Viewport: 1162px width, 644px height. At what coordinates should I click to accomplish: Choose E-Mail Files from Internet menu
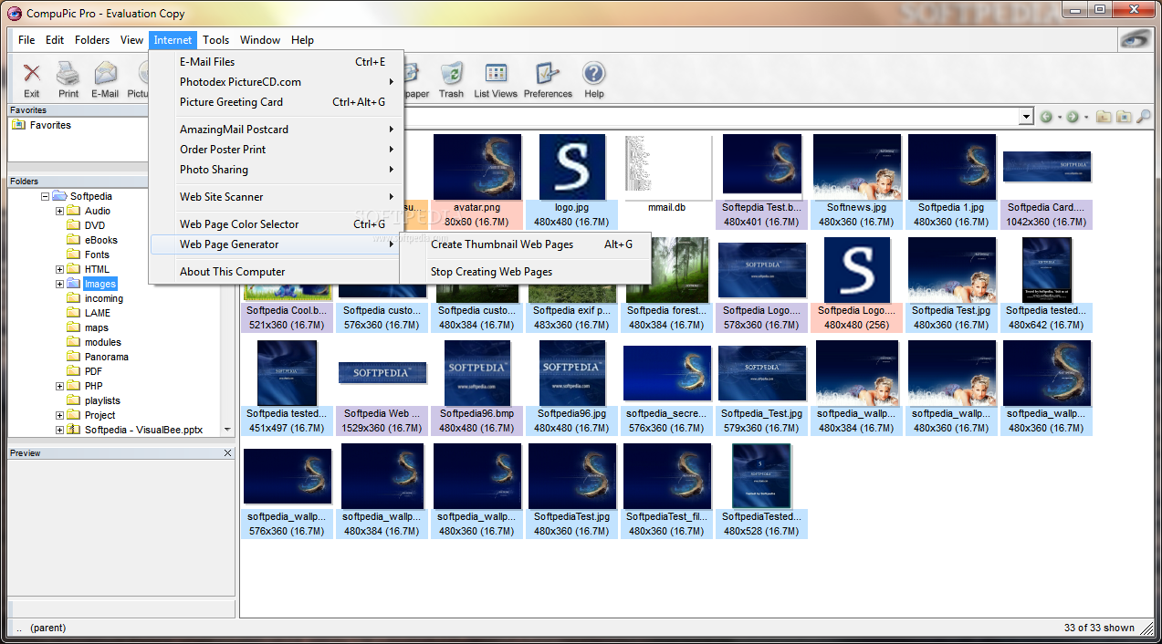[276, 62]
